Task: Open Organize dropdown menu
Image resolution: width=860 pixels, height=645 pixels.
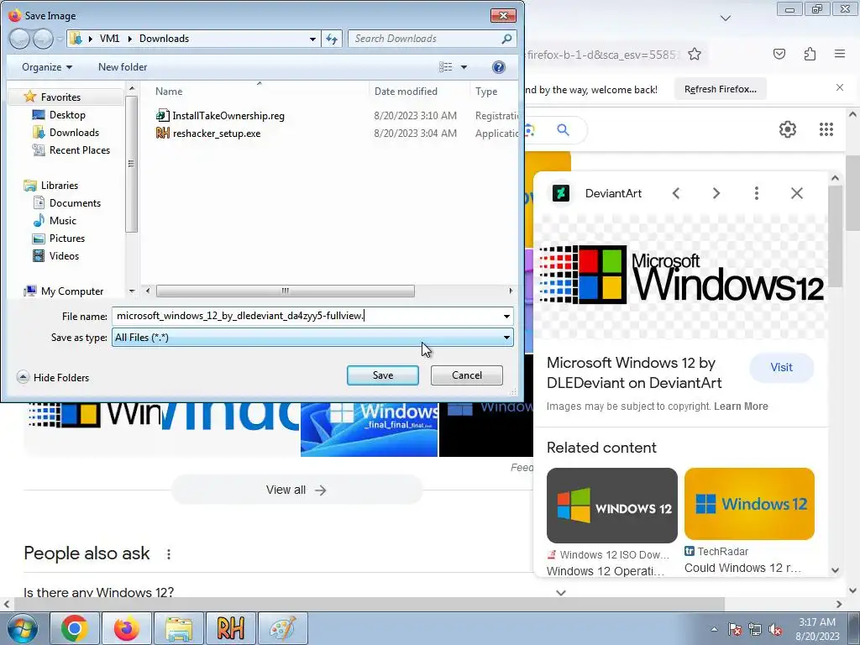Action: 47,67
